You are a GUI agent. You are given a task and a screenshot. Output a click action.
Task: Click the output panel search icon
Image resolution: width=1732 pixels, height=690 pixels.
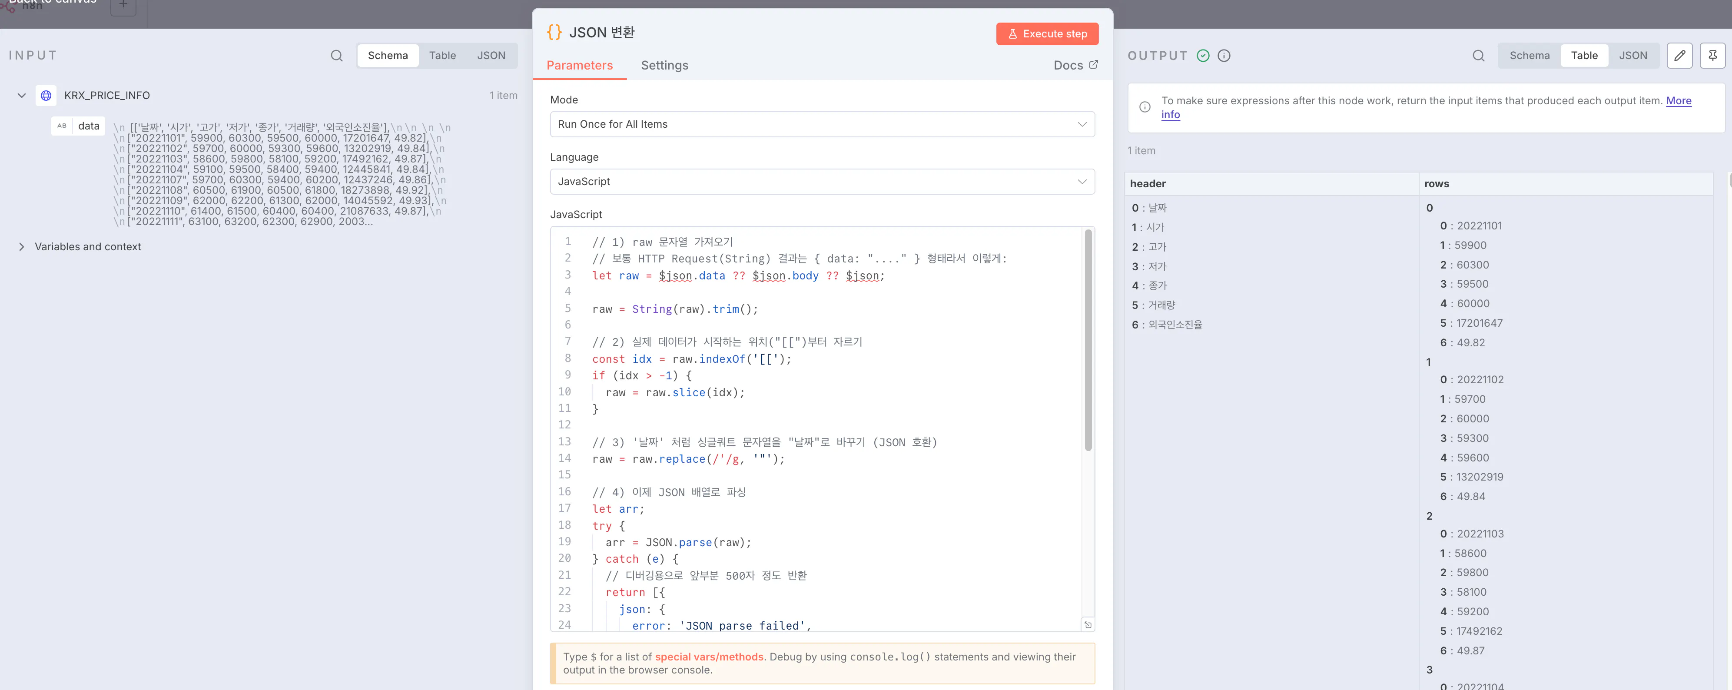pyautogui.click(x=1478, y=56)
